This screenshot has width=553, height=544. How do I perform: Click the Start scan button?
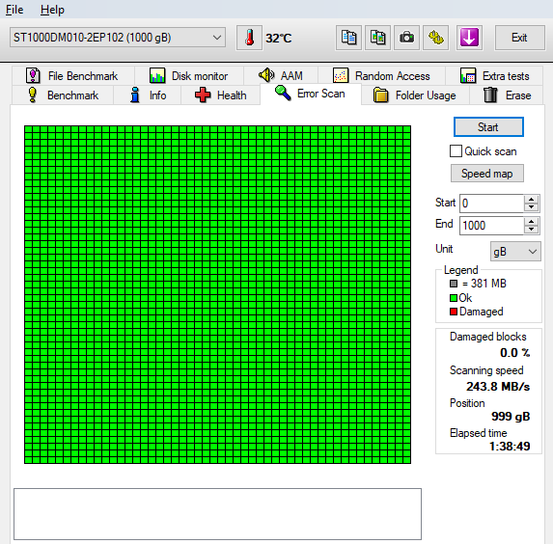click(x=488, y=127)
